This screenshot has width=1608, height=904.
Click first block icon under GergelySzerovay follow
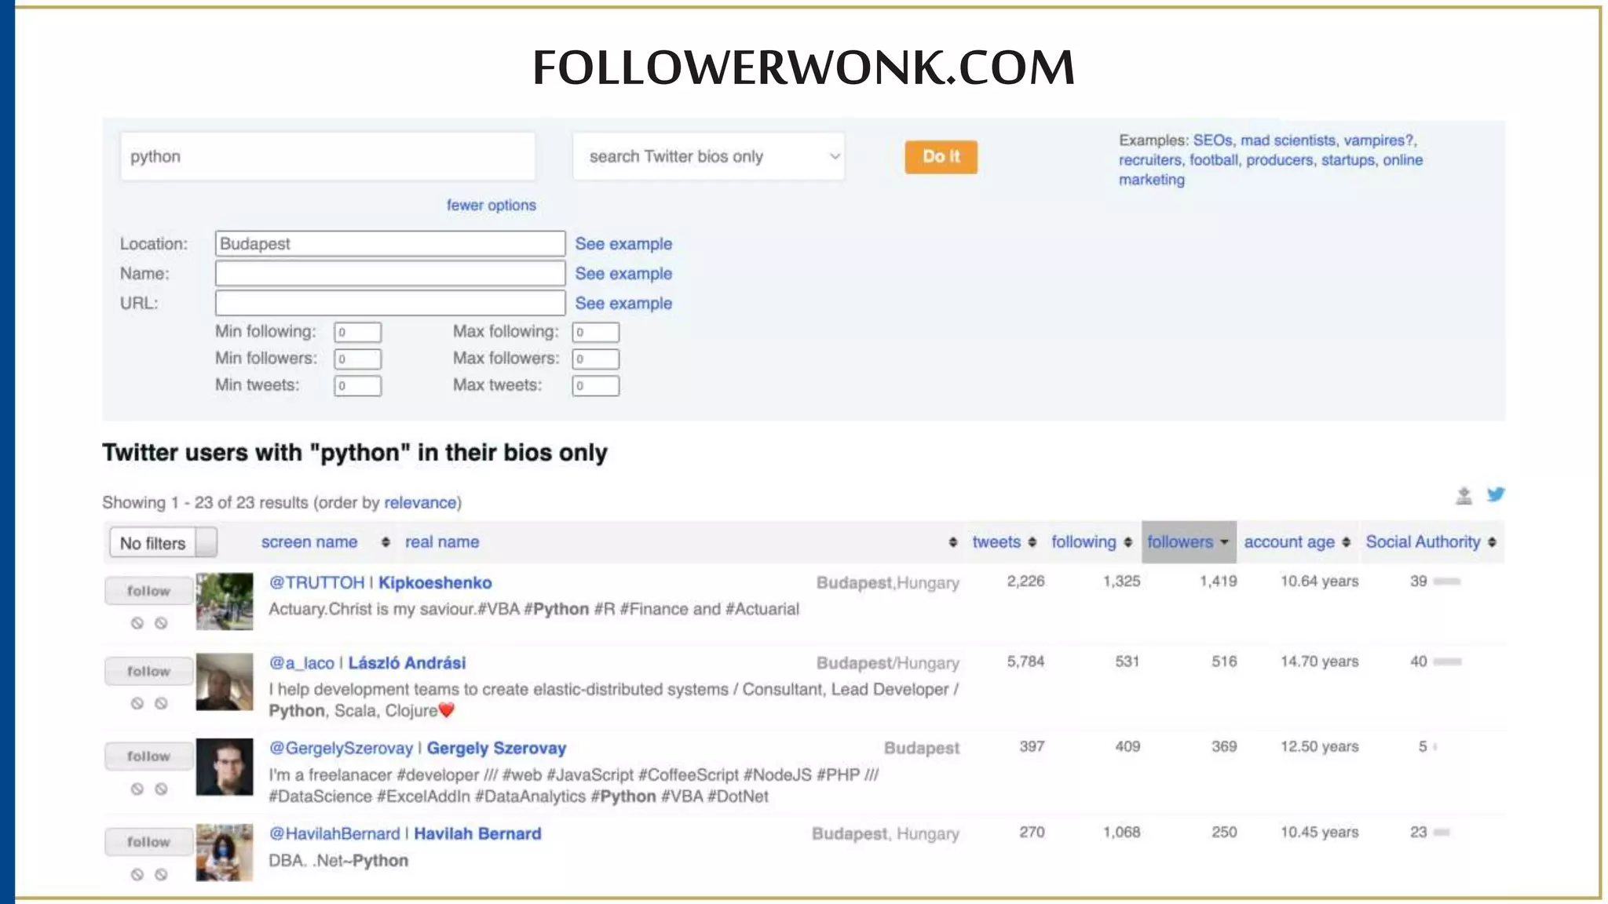pyautogui.click(x=137, y=789)
